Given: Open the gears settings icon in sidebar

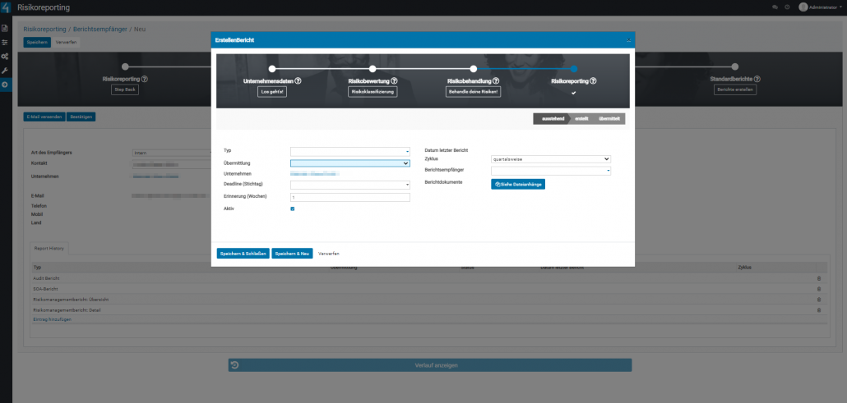Looking at the screenshot, I should coord(5,56).
